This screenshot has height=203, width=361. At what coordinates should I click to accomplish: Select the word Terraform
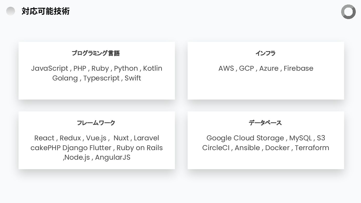tap(312, 148)
